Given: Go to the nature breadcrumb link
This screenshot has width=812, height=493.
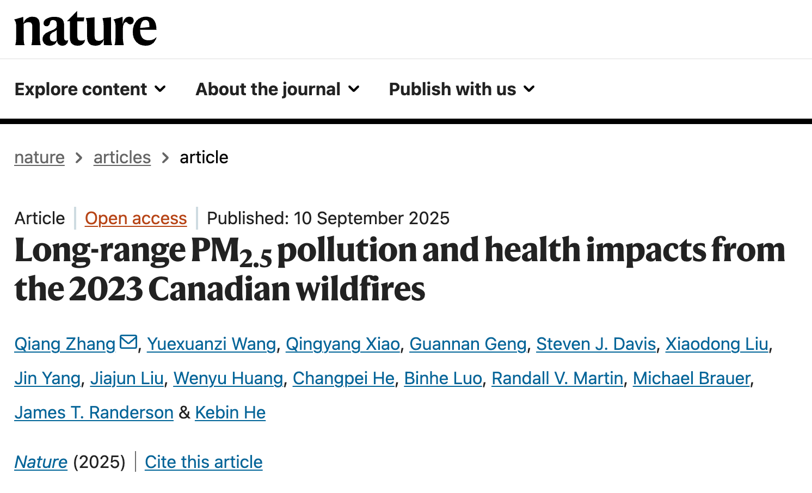Looking at the screenshot, I should 39,157.
